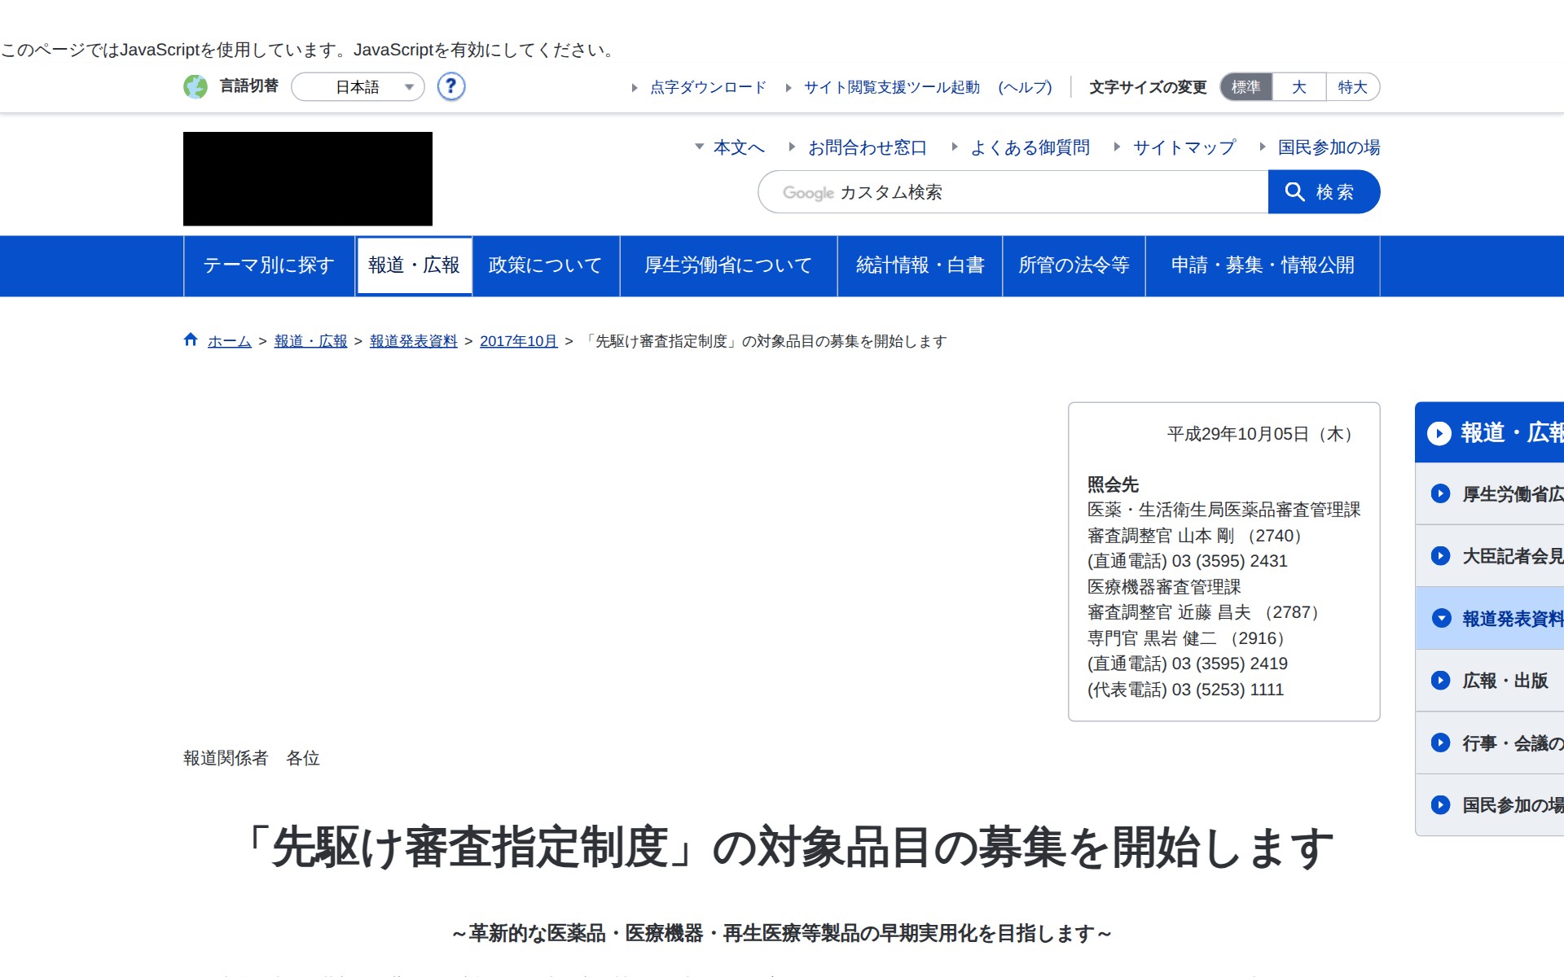Open the 日本語 language dropdown
The height and width of the screenshot is (977, 1564).
coord(358,87)
